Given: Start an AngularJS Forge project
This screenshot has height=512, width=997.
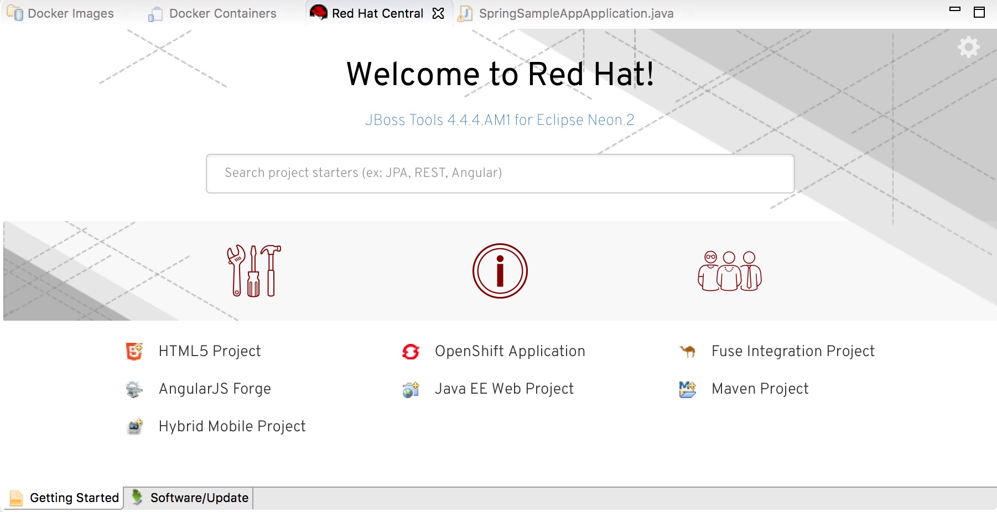Looking at the screenshot, I should point(215,389).
